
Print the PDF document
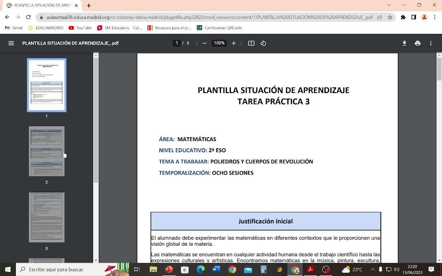tap(418, 43)
